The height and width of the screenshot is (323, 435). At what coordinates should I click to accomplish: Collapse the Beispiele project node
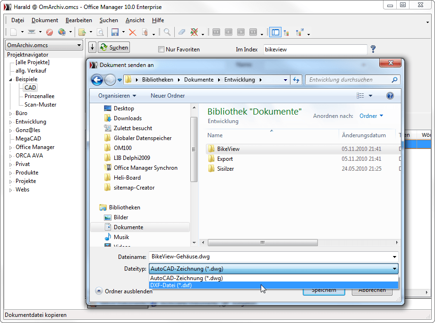[x=10, y=80]
